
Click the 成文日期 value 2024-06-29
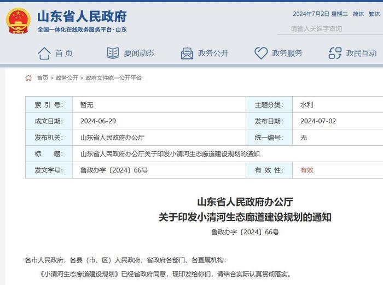point(98,121)
